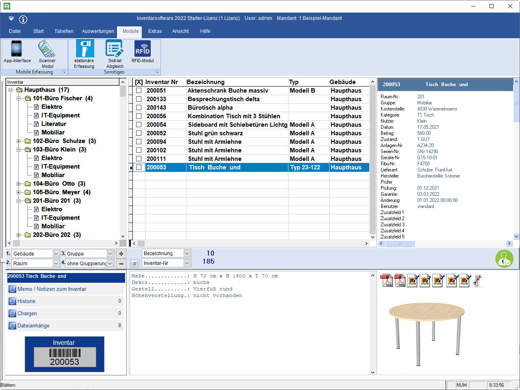Open the Bezeichnung sort dropdown
This screenshot has height=390, width=520.
187,253
